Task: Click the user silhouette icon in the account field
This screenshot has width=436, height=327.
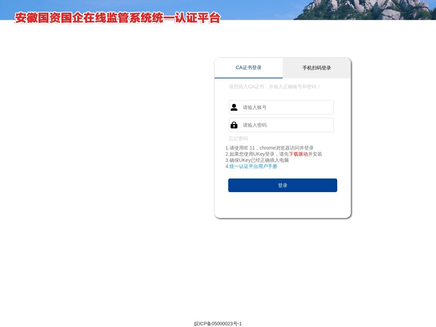Action: 234,107
